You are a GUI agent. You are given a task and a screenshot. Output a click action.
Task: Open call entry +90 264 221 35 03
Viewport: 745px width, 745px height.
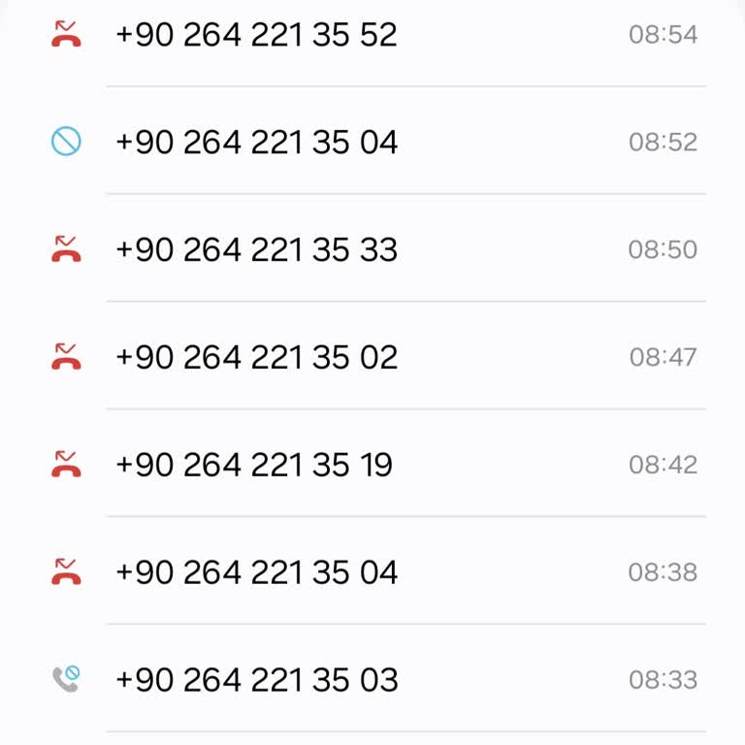[x=256, y=680]
